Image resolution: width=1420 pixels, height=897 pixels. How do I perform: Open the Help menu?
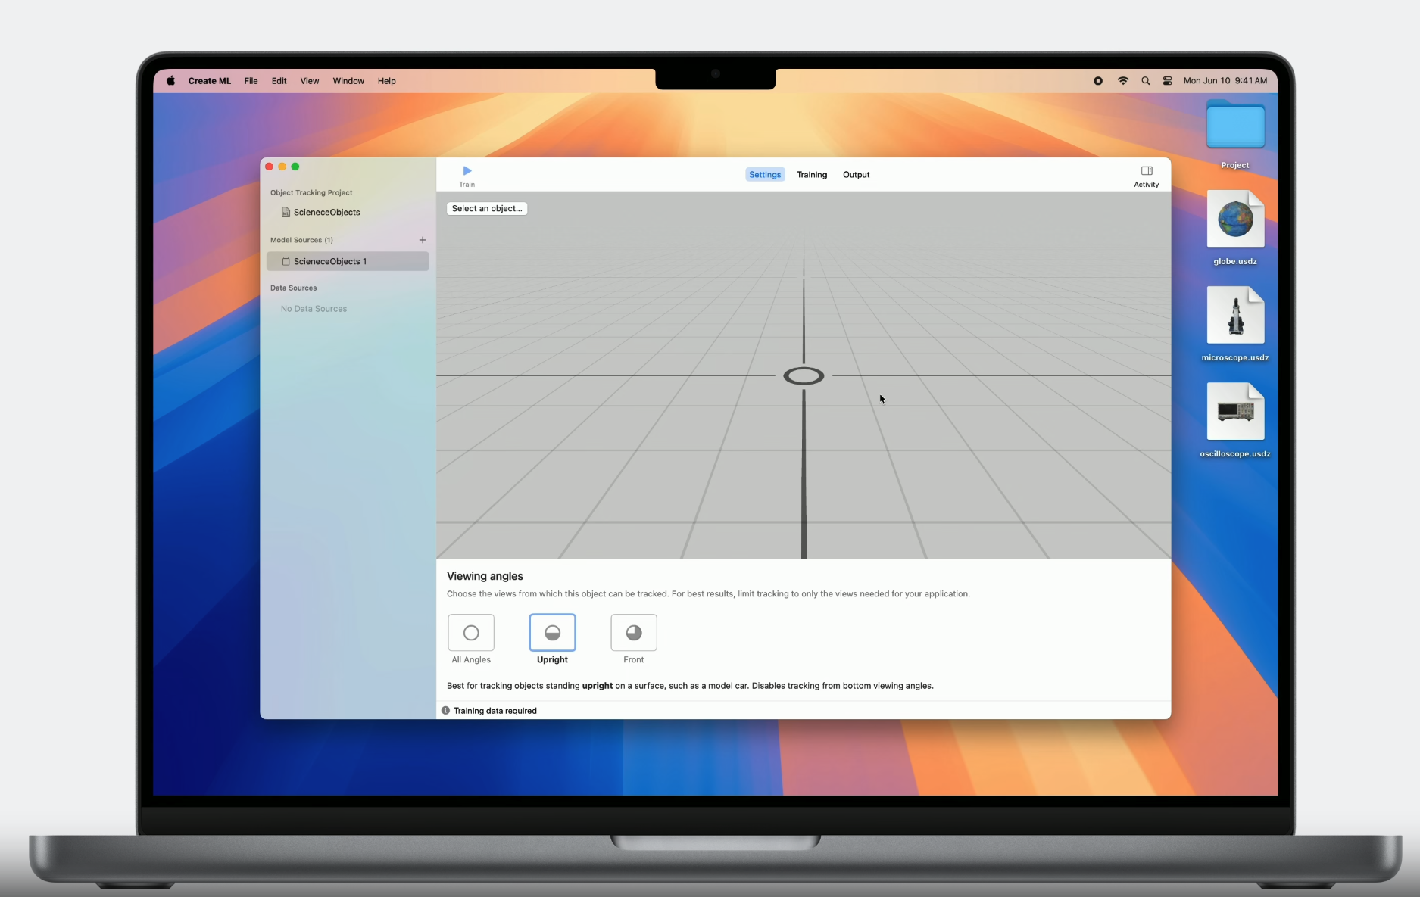click(x=387, y=81)
